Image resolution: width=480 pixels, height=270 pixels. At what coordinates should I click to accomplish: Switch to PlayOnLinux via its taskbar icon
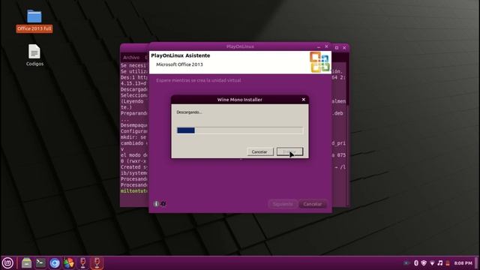pos(69,263)
